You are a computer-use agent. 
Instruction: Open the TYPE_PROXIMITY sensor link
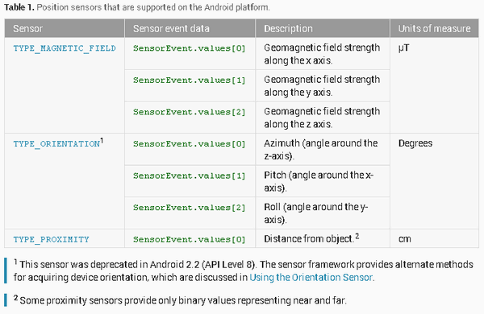click(x=52, y=239)
